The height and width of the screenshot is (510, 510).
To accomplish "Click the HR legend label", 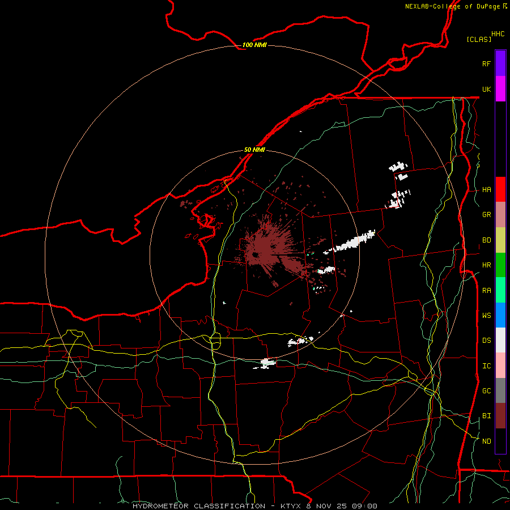I will [x=486, y=265].
